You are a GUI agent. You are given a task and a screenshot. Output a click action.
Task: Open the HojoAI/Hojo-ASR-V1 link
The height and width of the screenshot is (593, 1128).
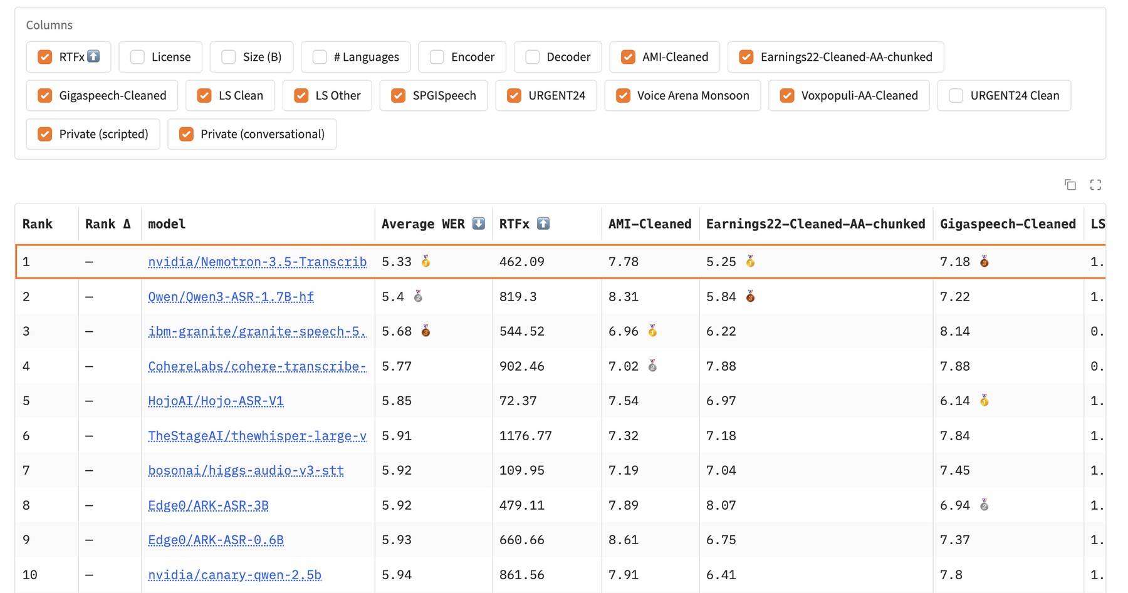pyautogui.click(x=216, y=401)
